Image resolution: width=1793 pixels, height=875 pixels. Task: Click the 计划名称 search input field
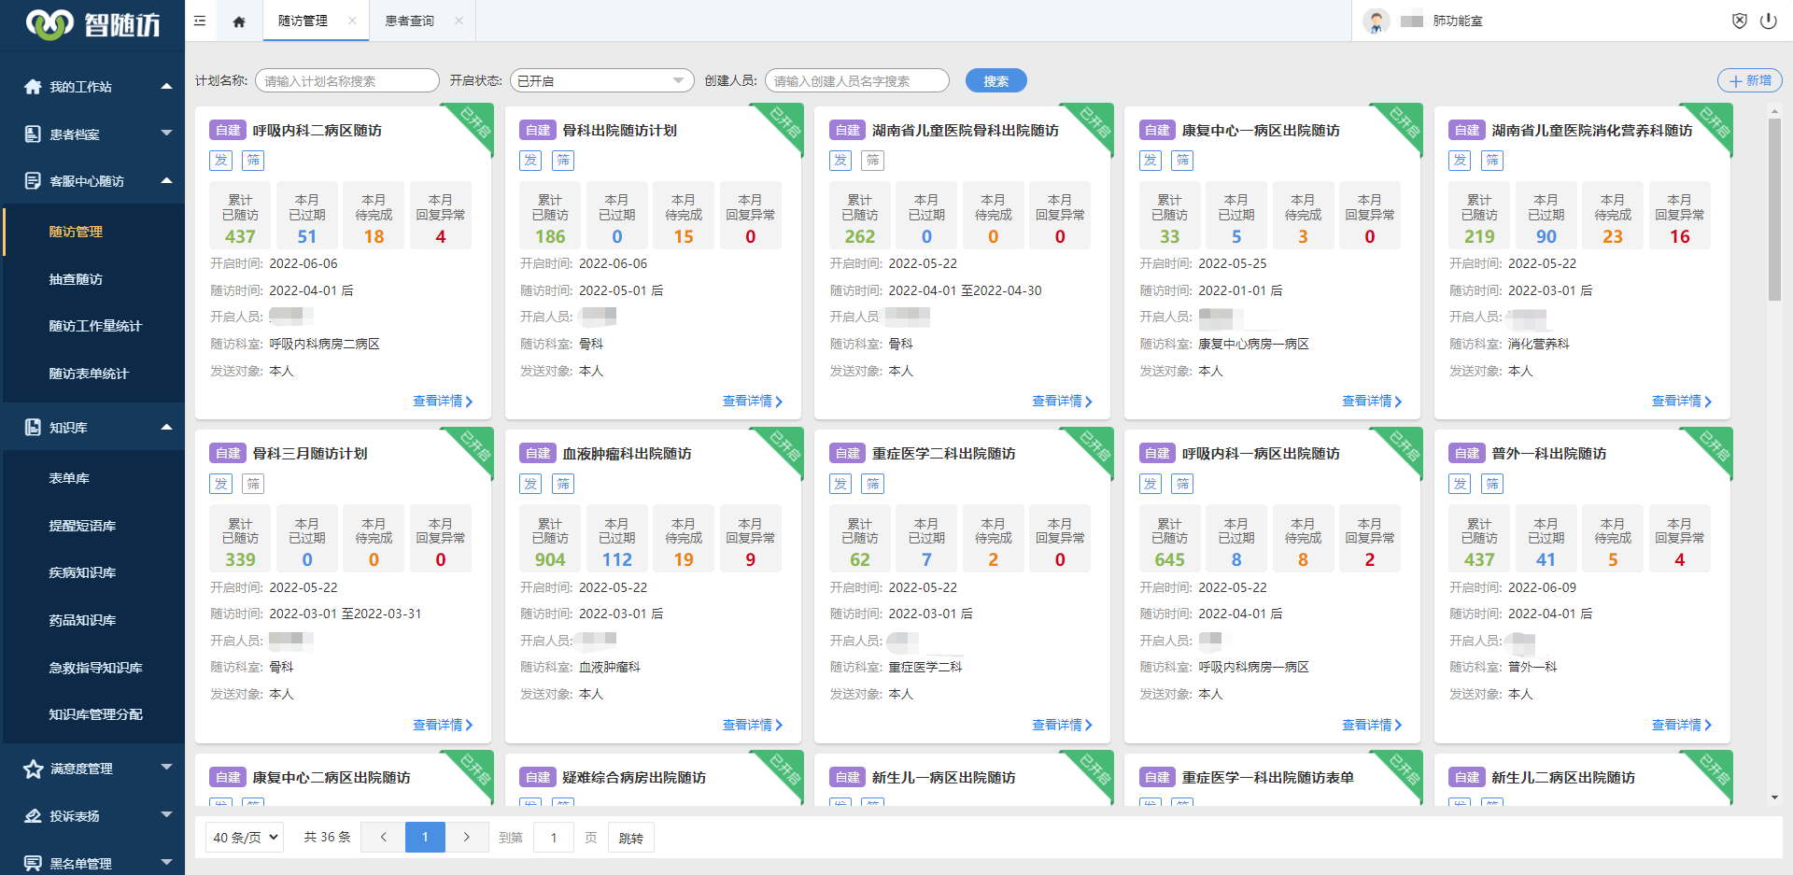click(347, 81)
